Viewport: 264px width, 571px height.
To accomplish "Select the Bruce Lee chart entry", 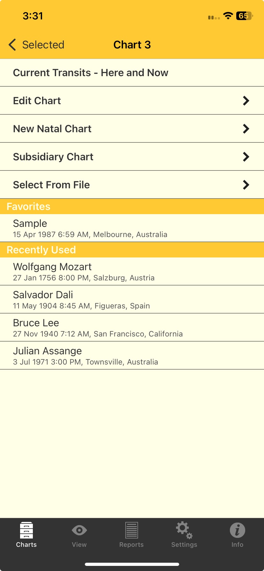I will click(98, 328).
